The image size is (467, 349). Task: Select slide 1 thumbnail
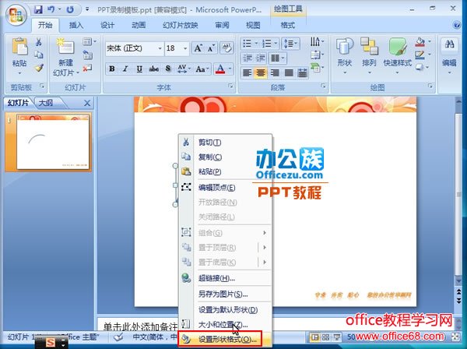click(53, 142)
